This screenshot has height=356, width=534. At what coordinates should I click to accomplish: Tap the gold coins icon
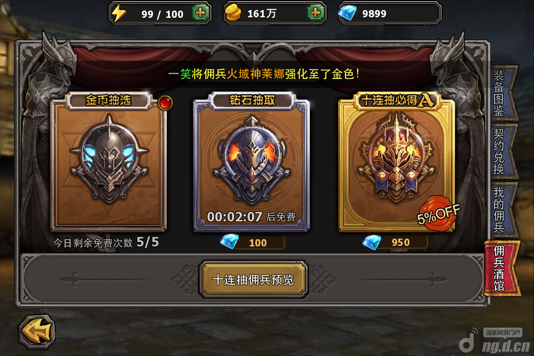tap(233, 13)
